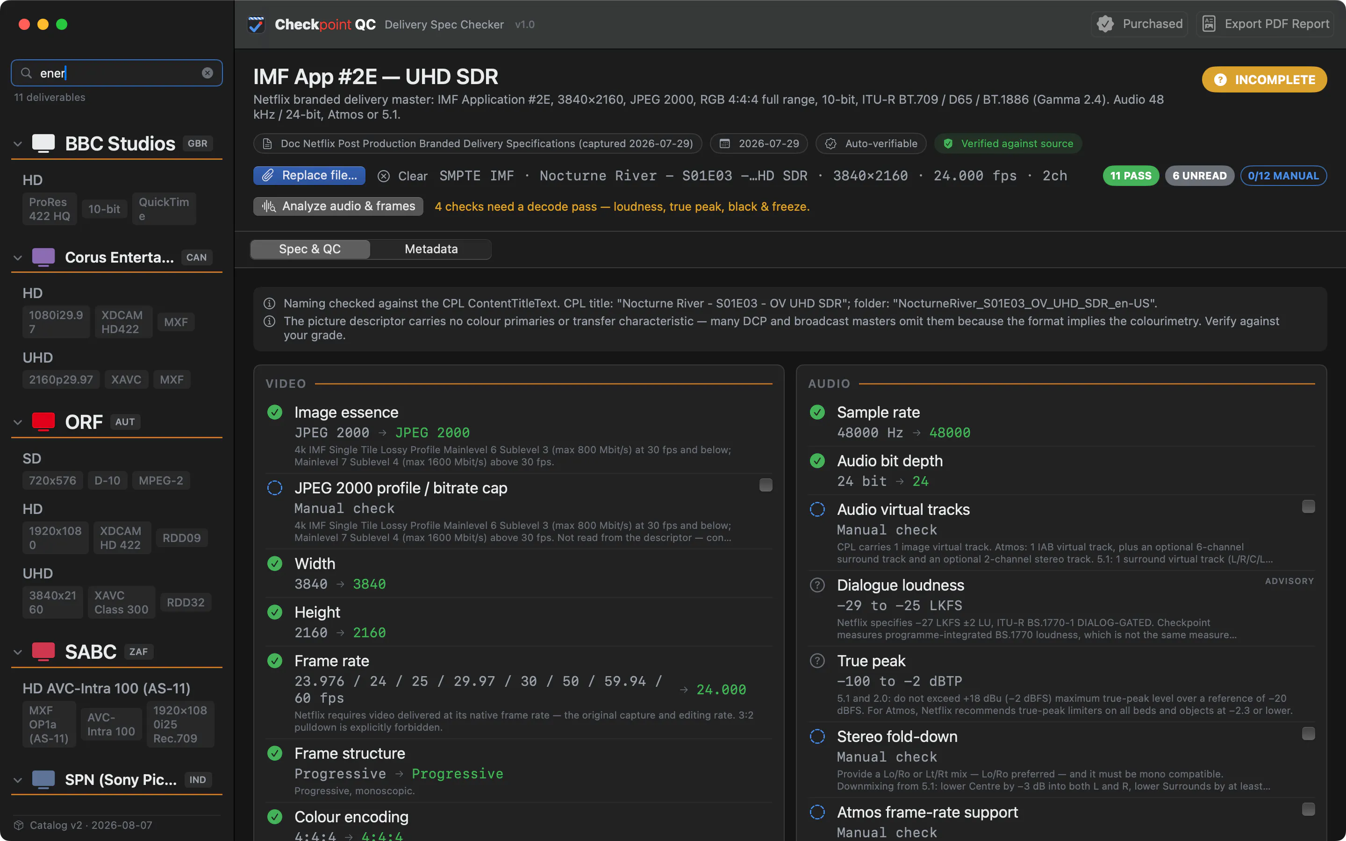Viewport: 1346px width, 841px height.
Task: Click the manual-check ring for Stereo fold-down
Action: (817, 736)
